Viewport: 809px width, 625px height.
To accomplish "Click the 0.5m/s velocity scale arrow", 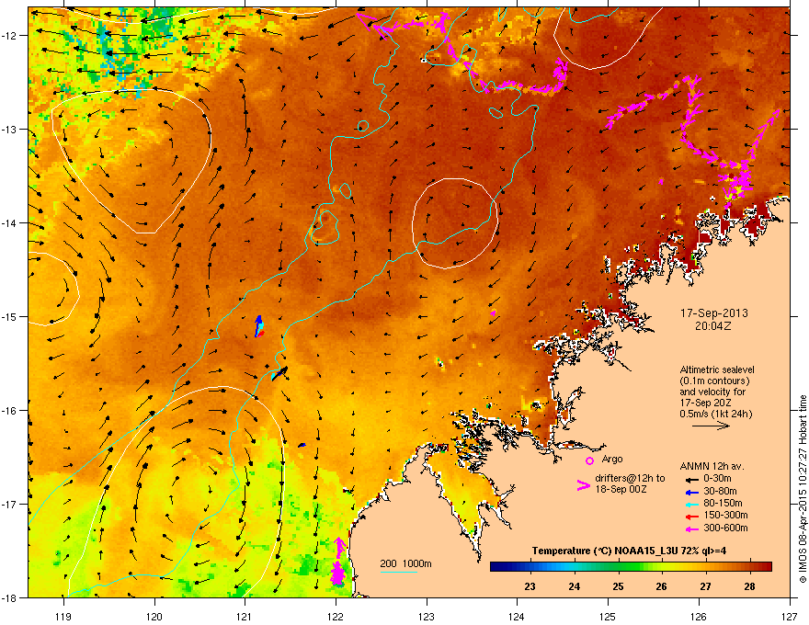I will click(x=711, y=426).
